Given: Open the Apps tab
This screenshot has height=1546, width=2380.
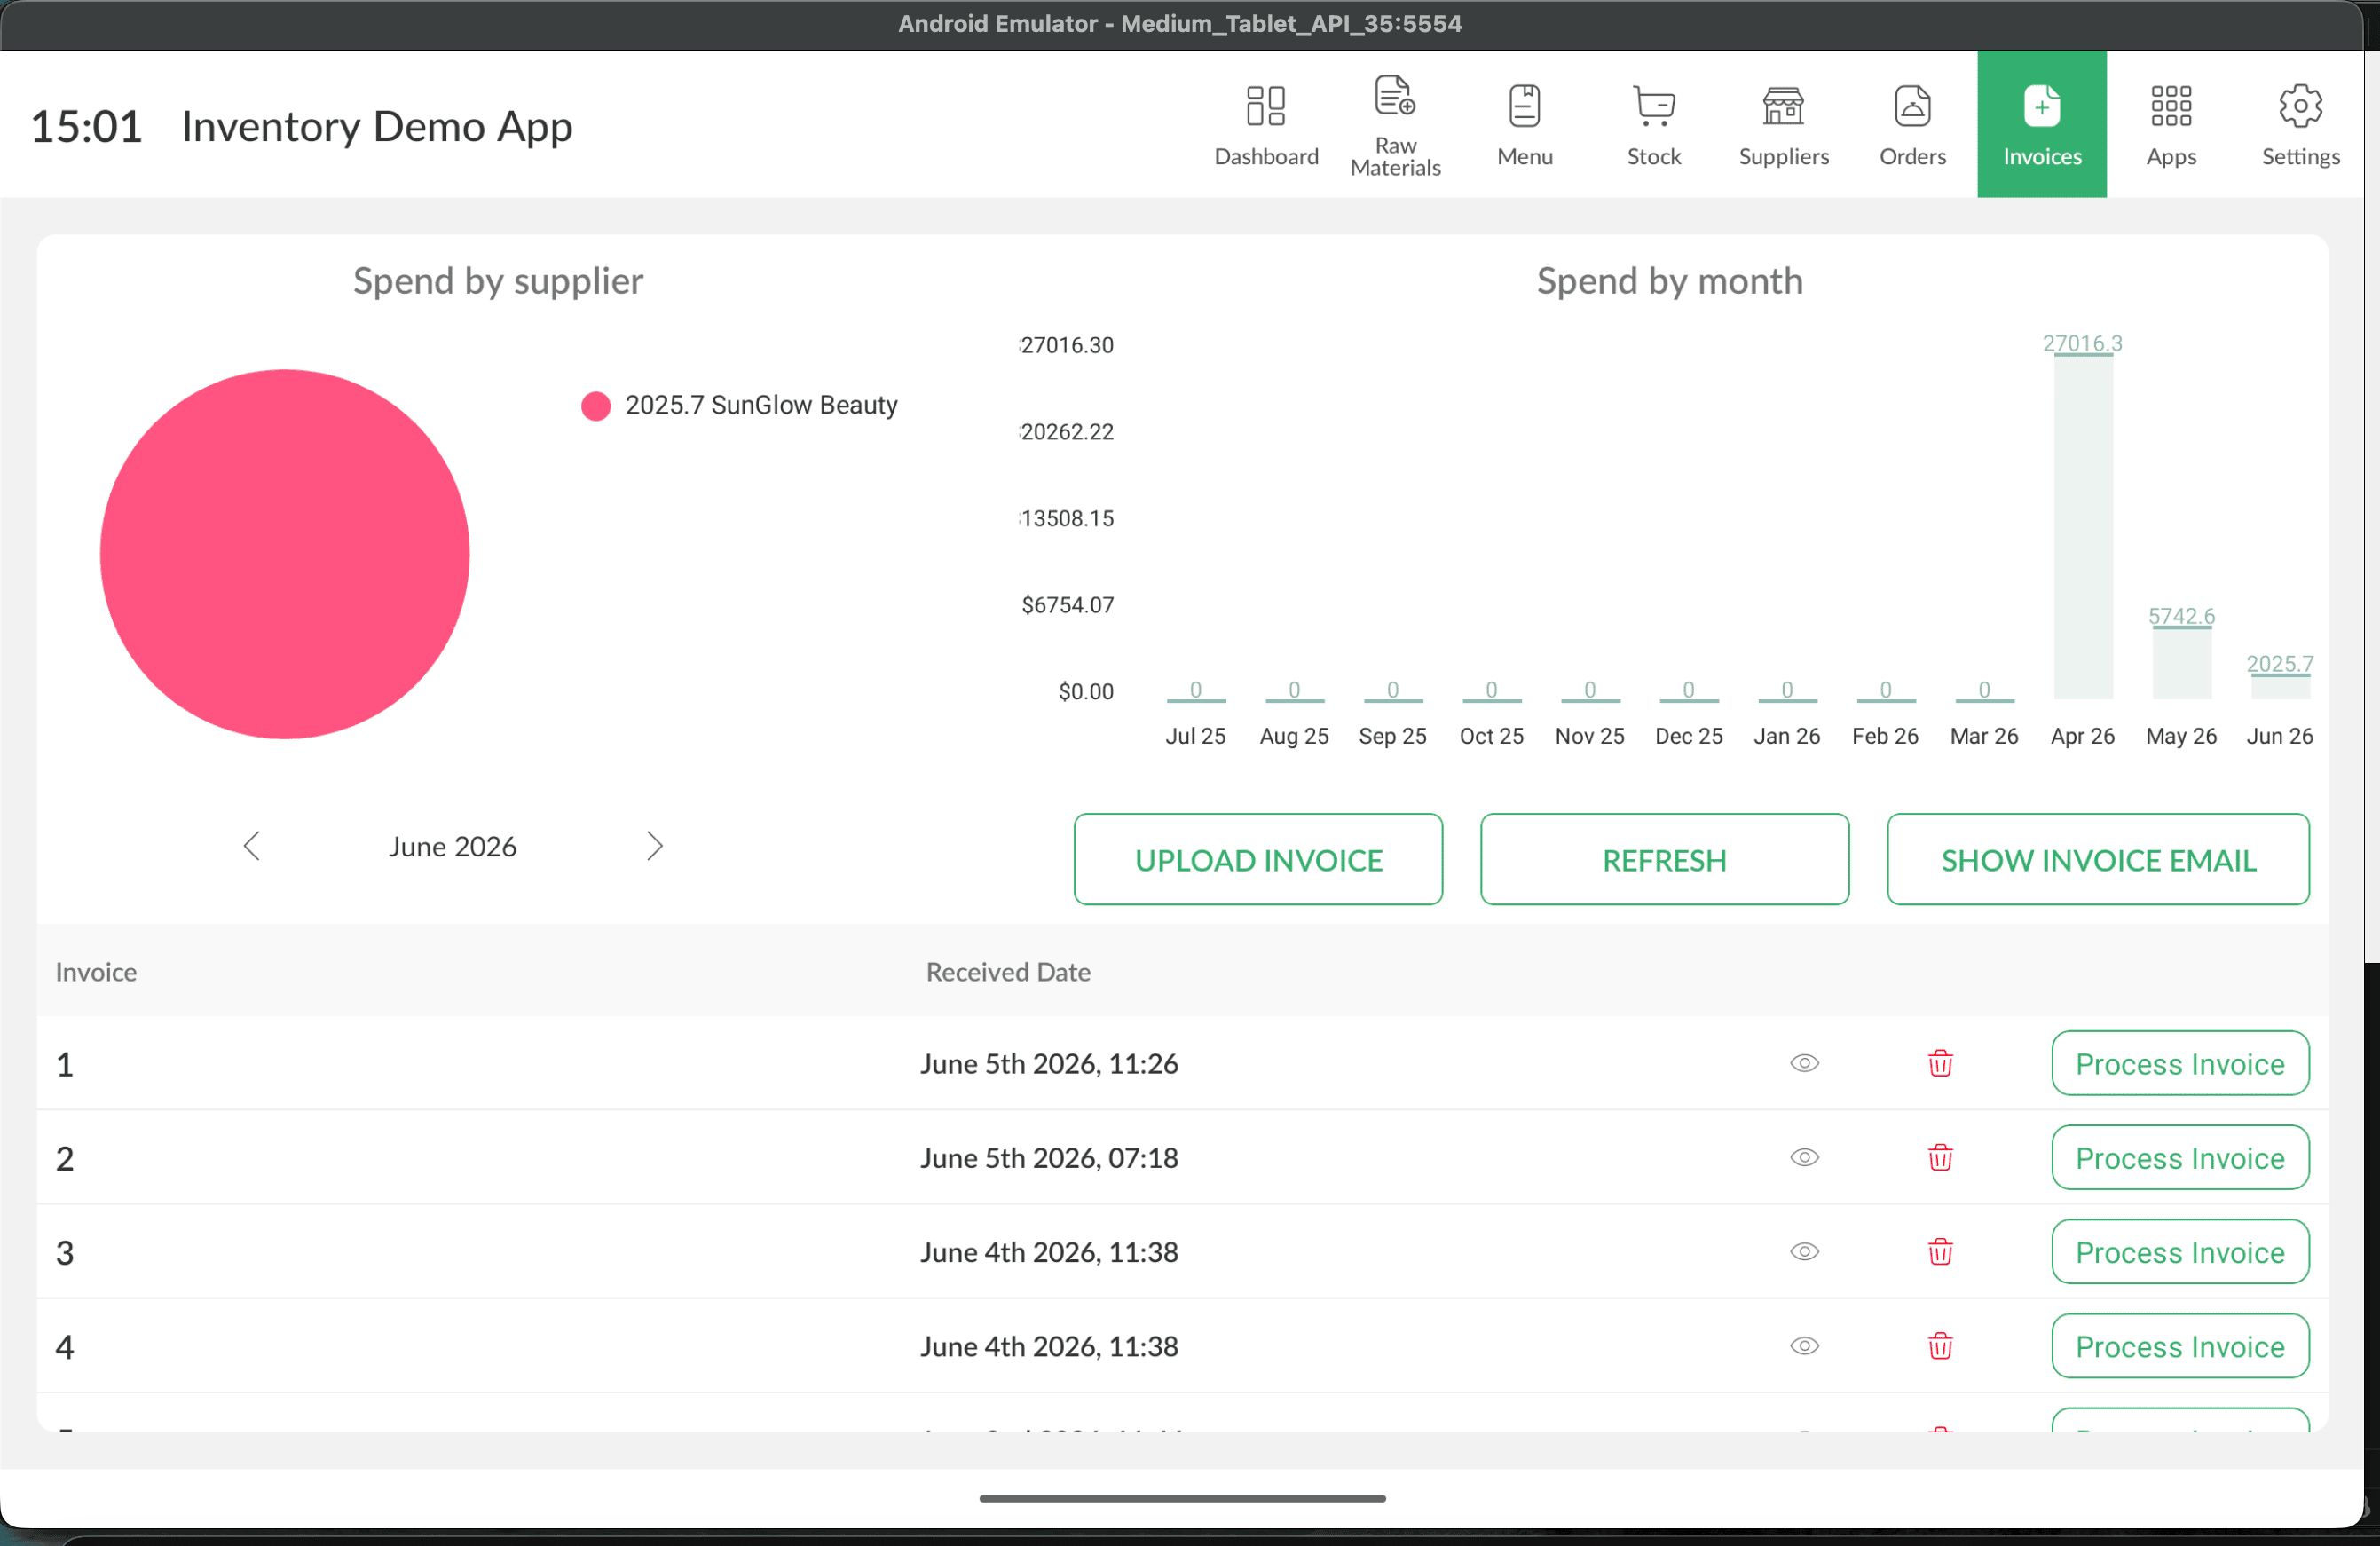Looking at the screenshot, I should coord(2171,125).
